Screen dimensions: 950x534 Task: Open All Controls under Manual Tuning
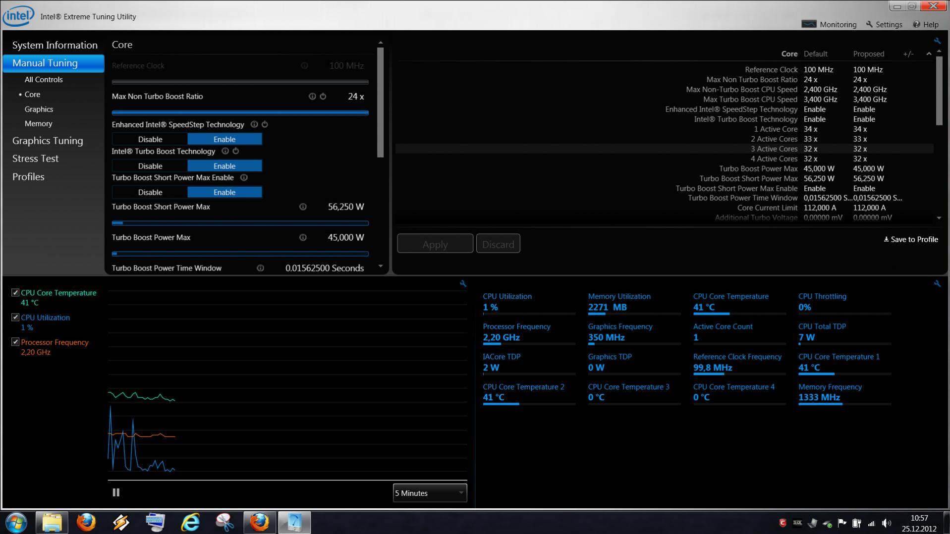[44, 79]
